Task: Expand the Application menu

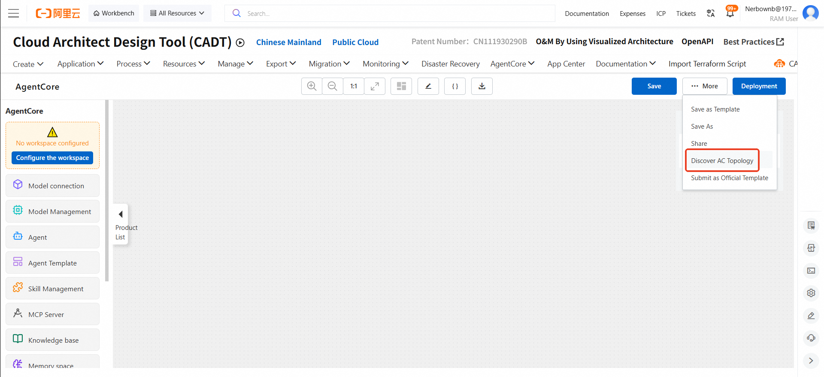Action: (x=81, y=64)
